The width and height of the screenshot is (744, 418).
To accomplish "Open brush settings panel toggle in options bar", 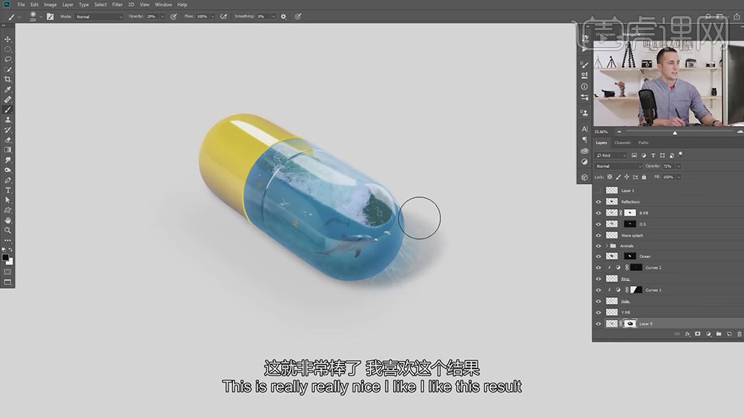I will (50, 17).
